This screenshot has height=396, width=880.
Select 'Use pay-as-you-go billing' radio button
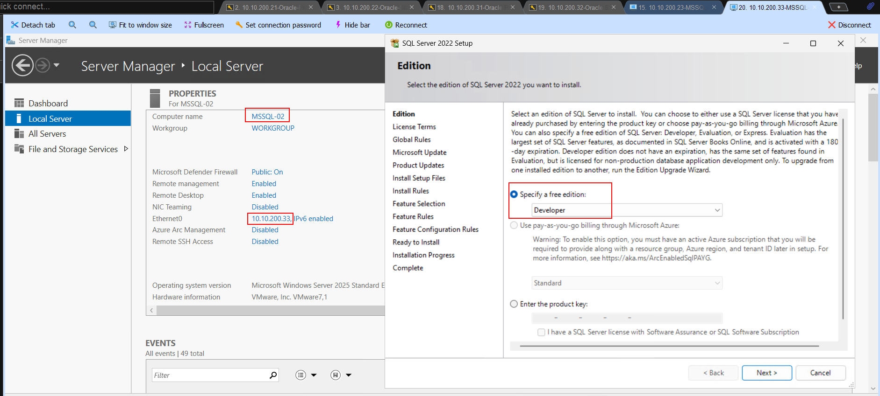pyautogui.click(x=514, y=225)
